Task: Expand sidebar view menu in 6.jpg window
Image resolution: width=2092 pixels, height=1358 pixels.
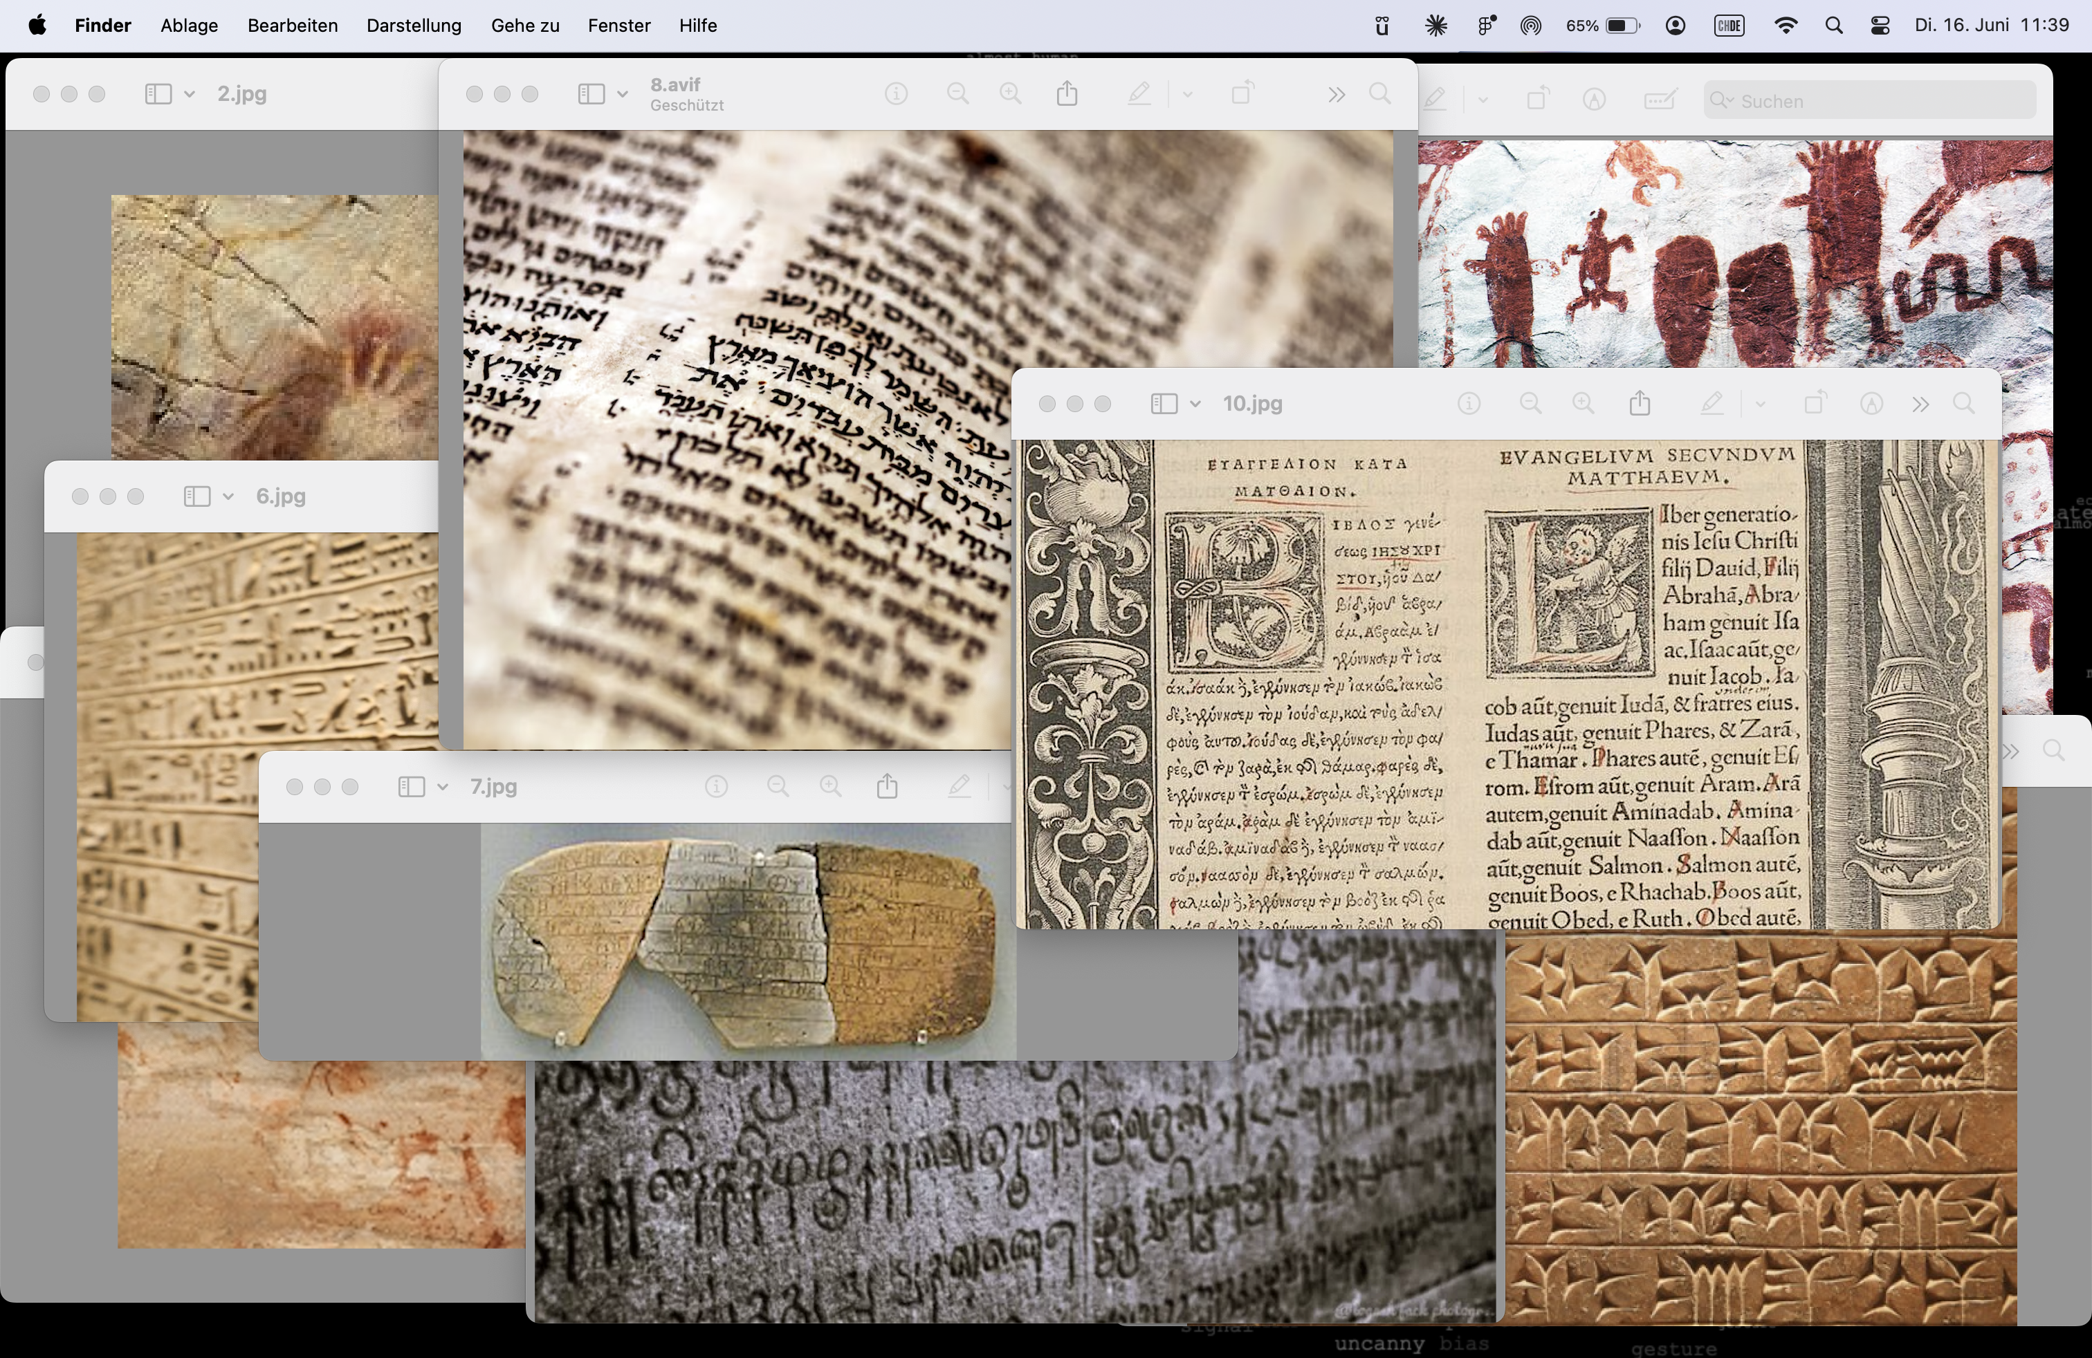Action: 228,496
